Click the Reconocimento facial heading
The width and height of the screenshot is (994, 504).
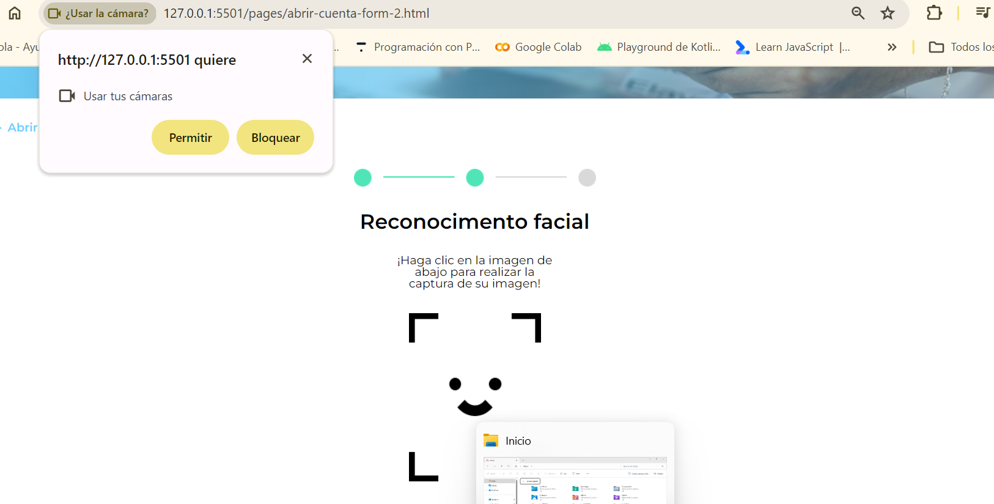(x=474, y=221)
